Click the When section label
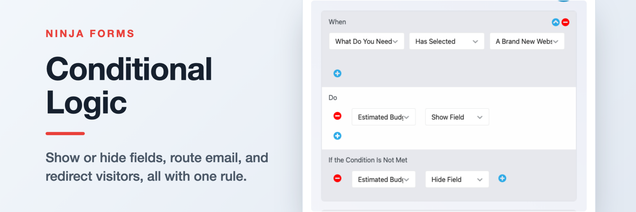Viewport: 636px width, 212px height. (337, 22)
